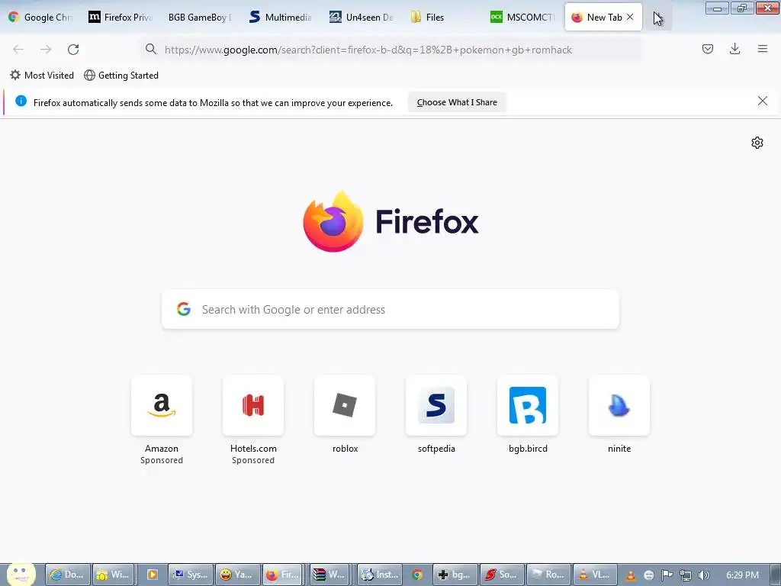Open the Sys... taskbar item

coord(191,575)
